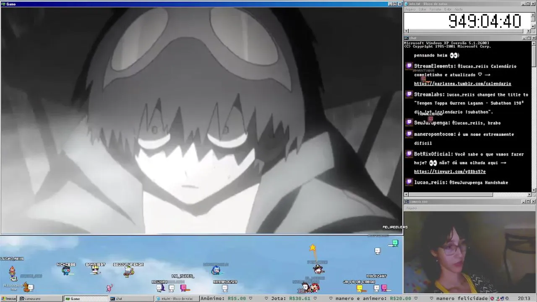
Task: Click the maneropontocom chat badge icon
Action: 409,134
